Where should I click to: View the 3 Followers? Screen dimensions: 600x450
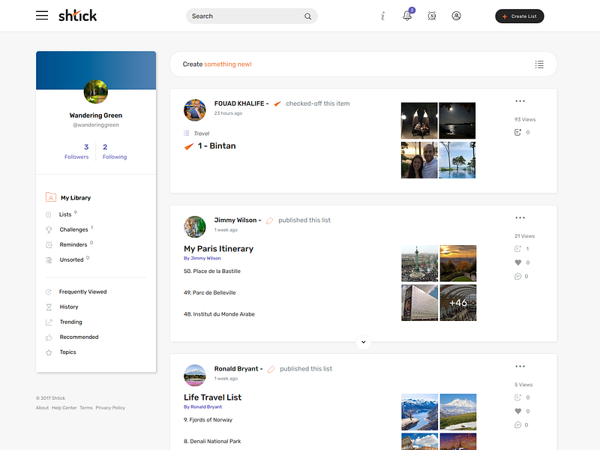(x=76, y=151)
